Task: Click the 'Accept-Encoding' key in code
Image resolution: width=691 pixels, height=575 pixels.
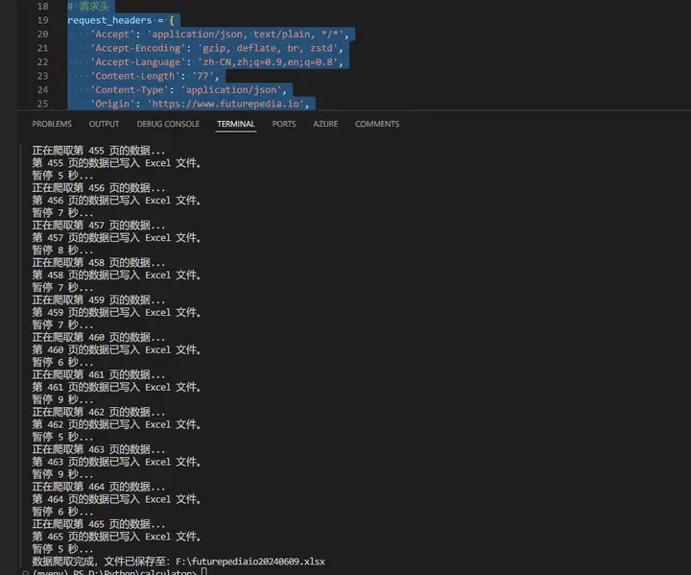Action: click(138, 48)
